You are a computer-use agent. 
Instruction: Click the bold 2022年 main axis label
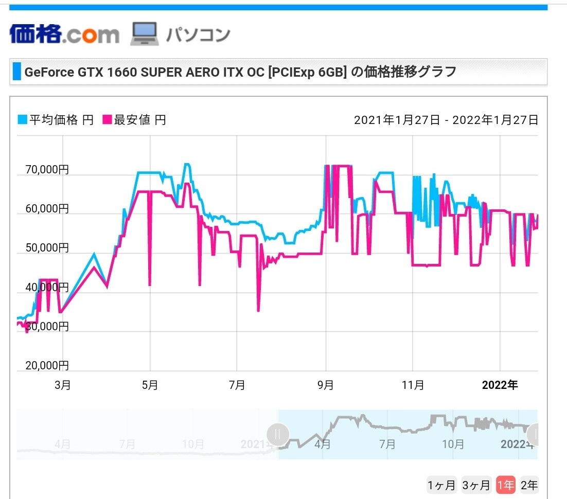[500, 385]
